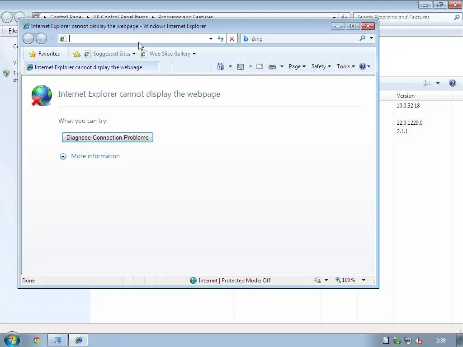This screenshot has height=347, width=463.
Task: Click the Help question mark icon in IE
Action: point(363,66)
